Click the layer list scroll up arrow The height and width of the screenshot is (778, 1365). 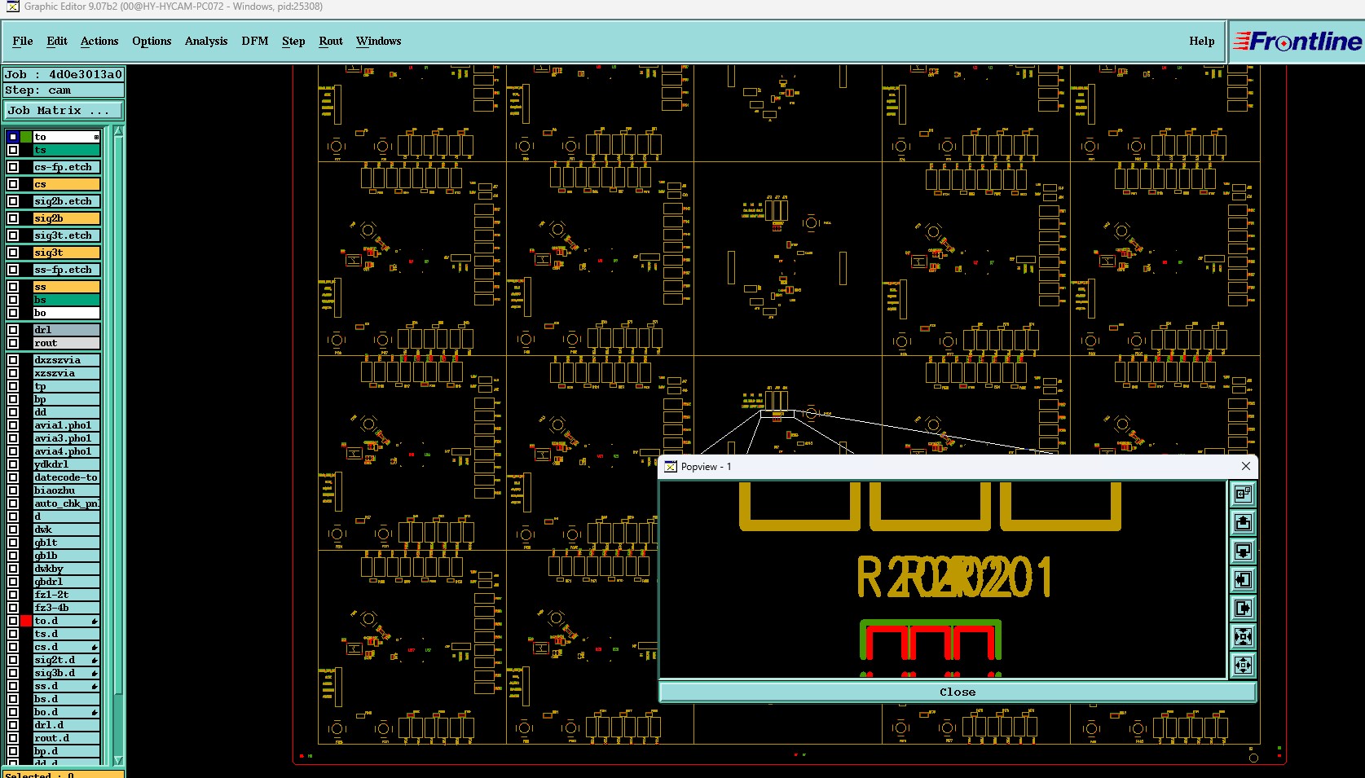[x=119, y=130]
